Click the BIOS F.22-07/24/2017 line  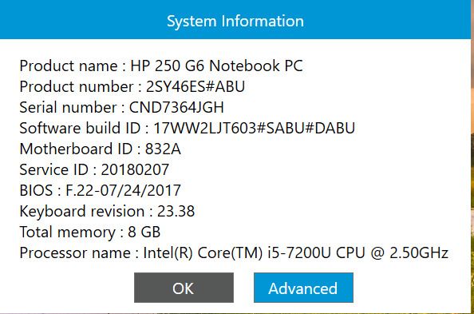100,190
